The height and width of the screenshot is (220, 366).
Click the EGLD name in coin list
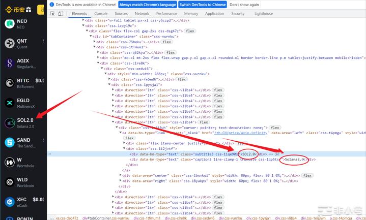point(23,101)
